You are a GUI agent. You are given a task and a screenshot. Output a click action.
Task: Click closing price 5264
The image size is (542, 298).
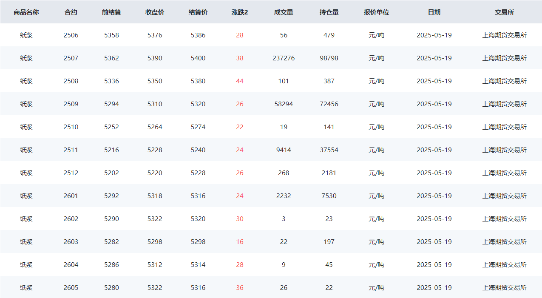pos(155,127)
